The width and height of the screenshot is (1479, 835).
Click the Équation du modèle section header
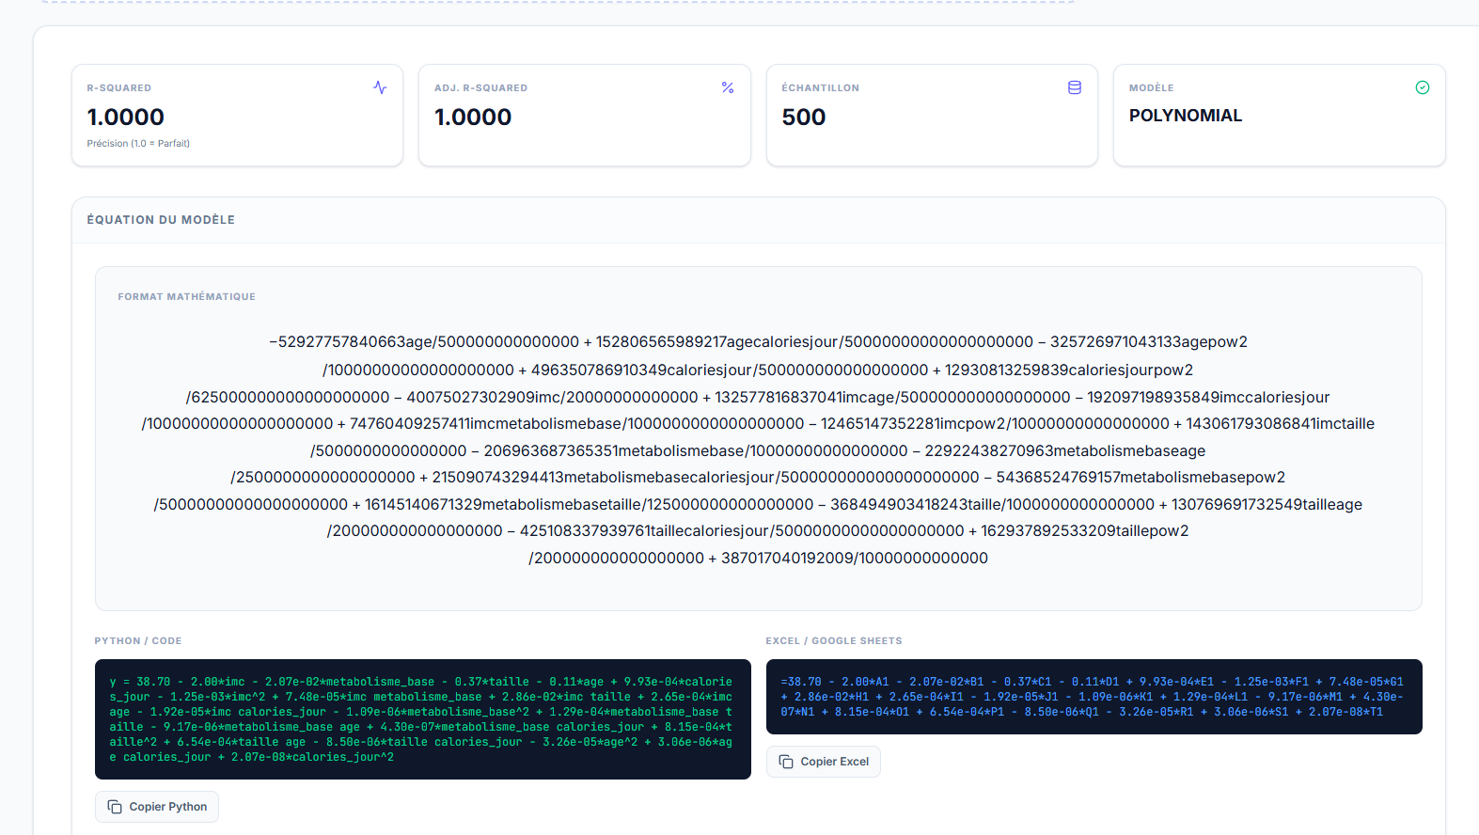point(161,220)
